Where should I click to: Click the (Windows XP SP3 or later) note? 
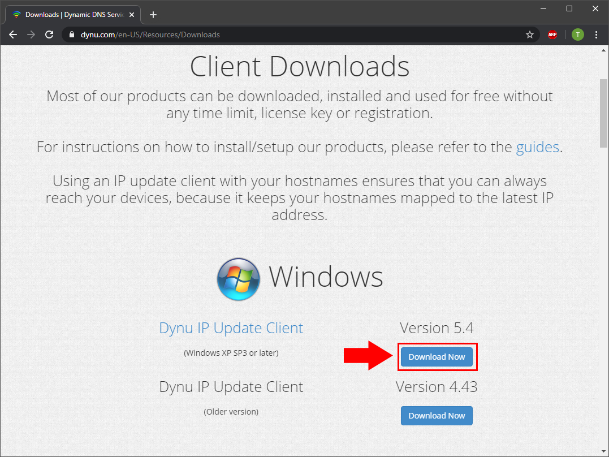click(231, 353)
